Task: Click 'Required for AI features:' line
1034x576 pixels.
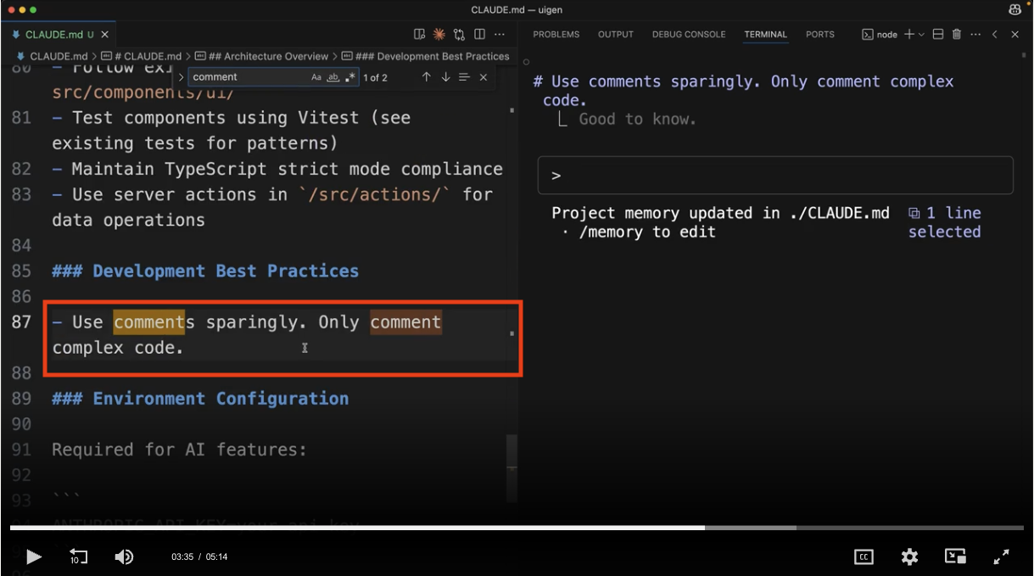Action: 179,450
